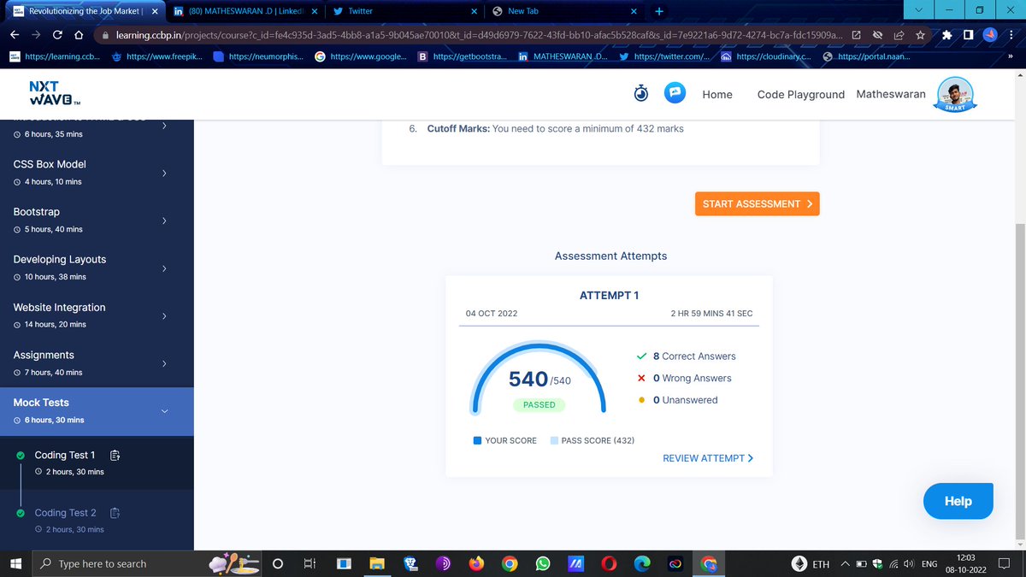
Task: Open the browser three-dot menu
Action: pyautogui.click(x=1011, y=35)
